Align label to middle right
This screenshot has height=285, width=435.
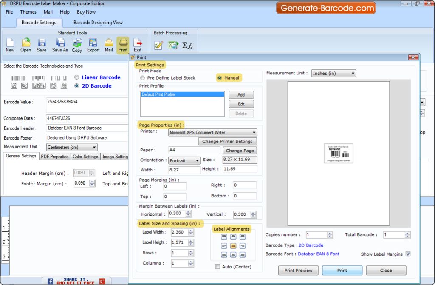coord(243,246)
